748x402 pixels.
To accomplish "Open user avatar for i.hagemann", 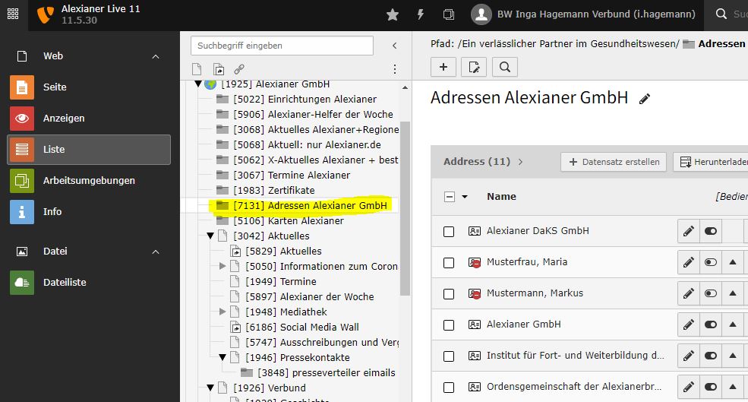I will (481, 14).
